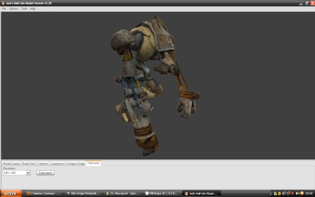Click the green tray icon with house

(275, 193)
